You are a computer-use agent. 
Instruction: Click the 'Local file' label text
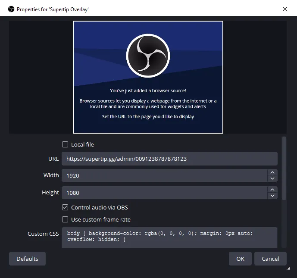point(82,145)
